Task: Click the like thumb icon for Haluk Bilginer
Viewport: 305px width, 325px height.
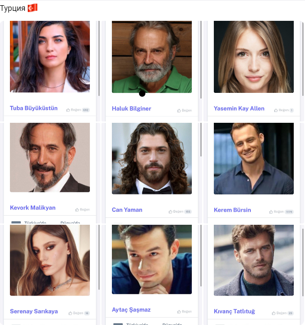Action: [179, 111]
